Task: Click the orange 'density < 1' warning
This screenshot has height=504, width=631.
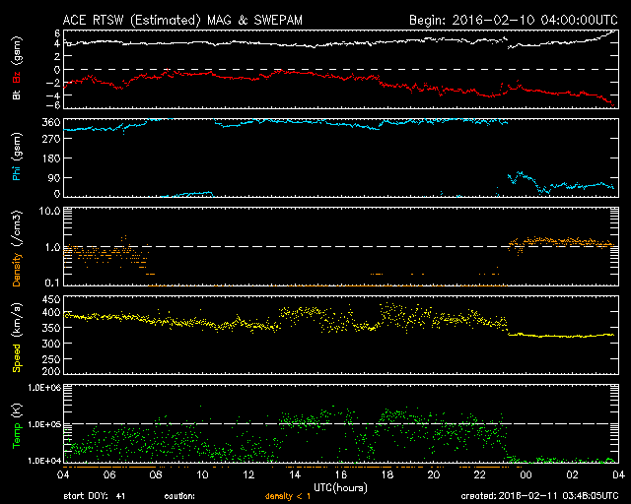Action: 288,496
